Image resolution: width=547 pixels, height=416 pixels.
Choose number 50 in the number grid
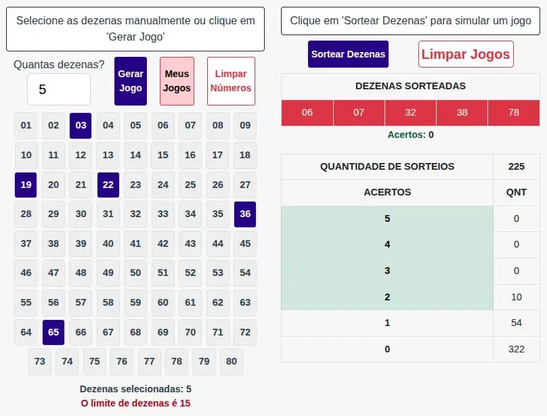pyautogui.click(x=135, y=273)
